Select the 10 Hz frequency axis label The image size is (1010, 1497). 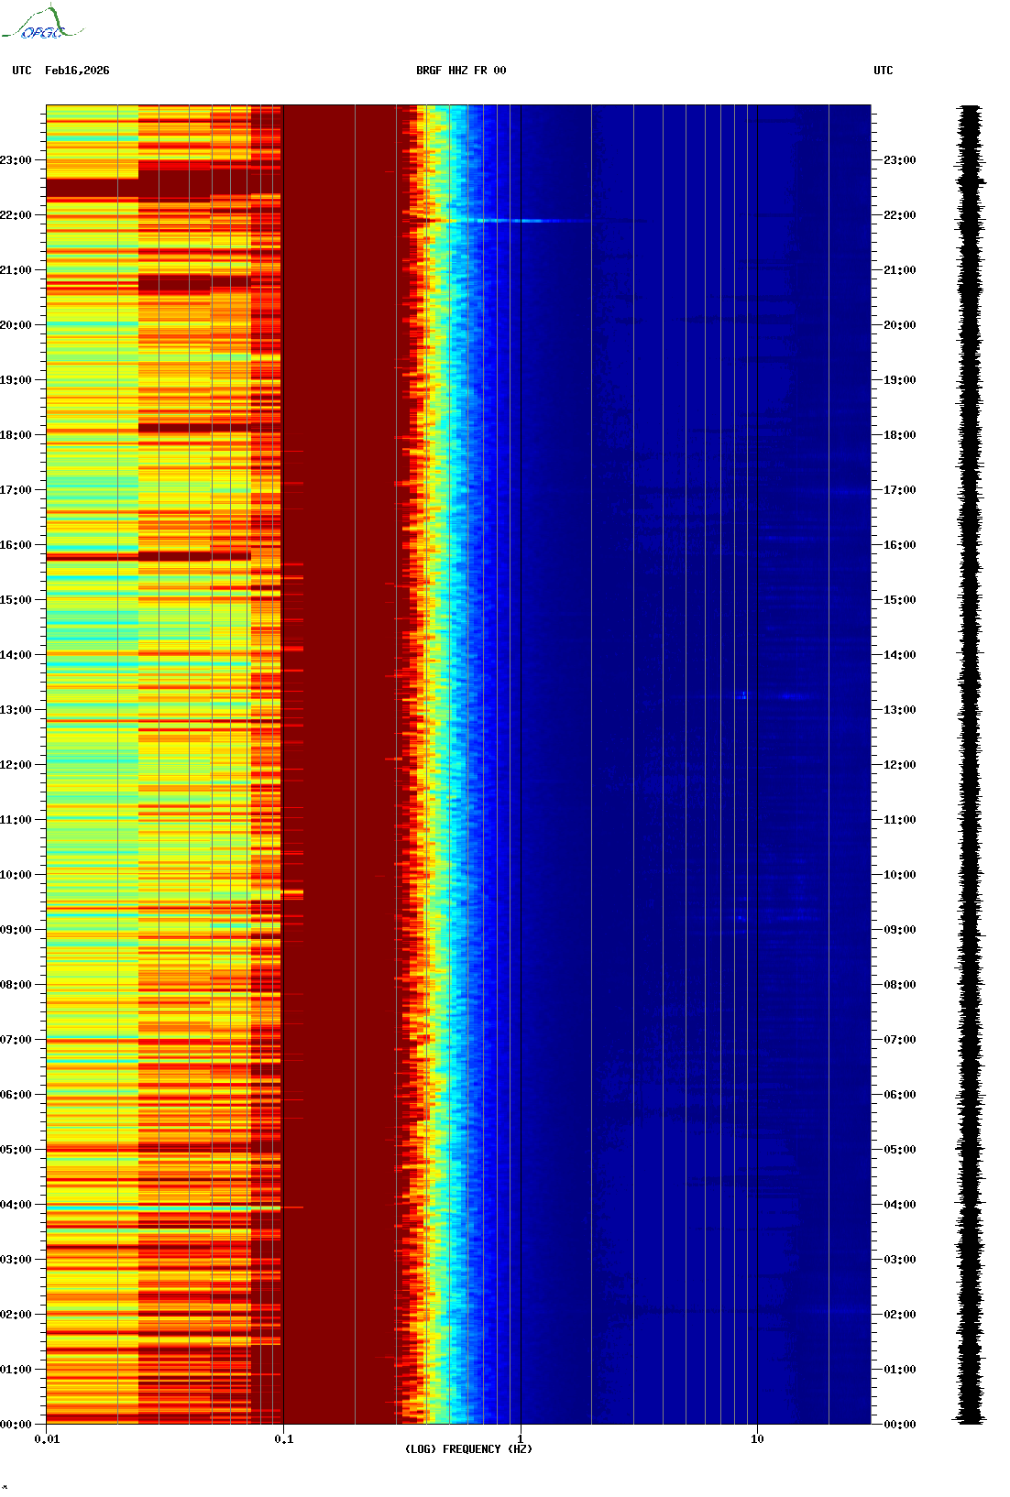[x=757, y=1439]
